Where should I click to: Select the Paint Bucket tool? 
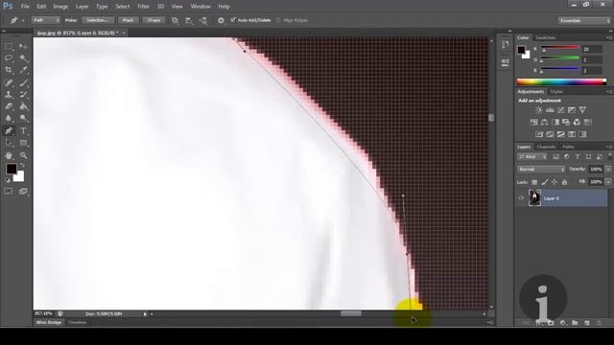click(23, 106)
